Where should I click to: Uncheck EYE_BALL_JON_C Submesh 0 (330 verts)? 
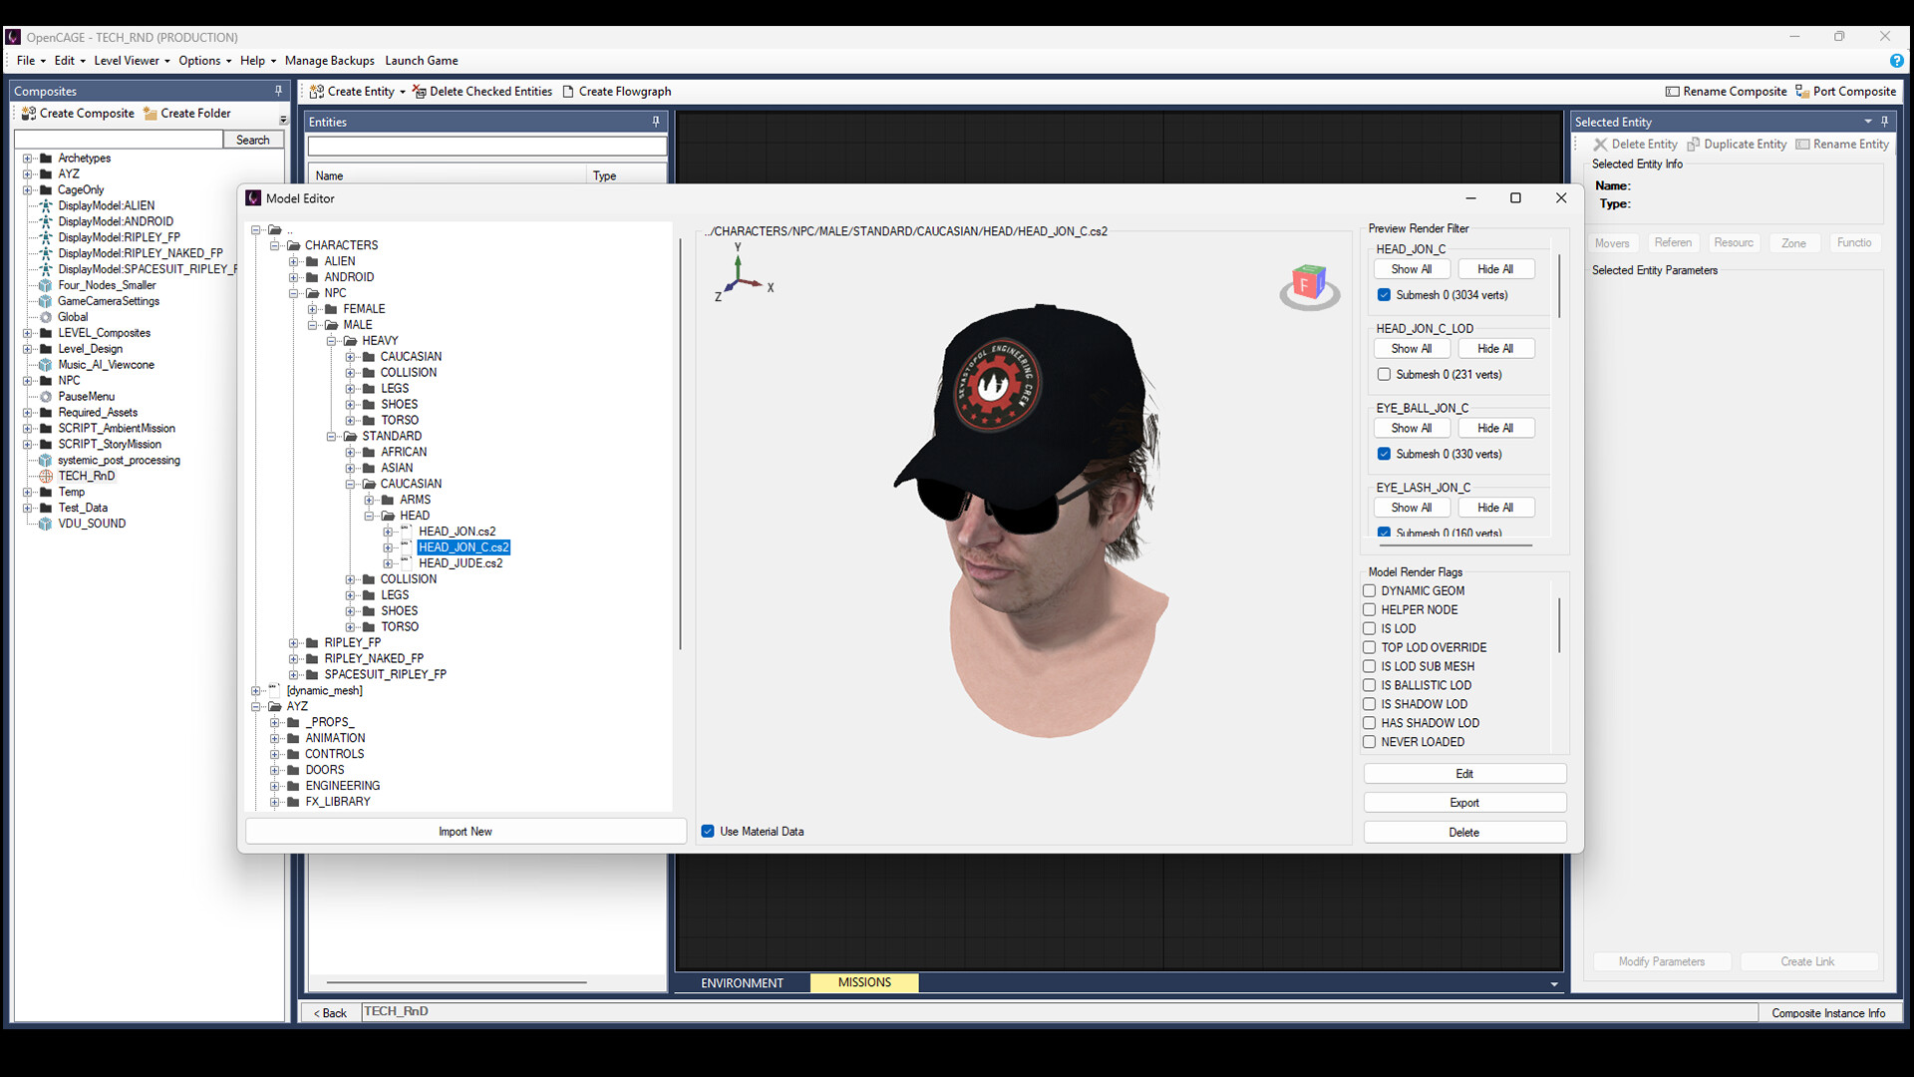click(1384, 455)
